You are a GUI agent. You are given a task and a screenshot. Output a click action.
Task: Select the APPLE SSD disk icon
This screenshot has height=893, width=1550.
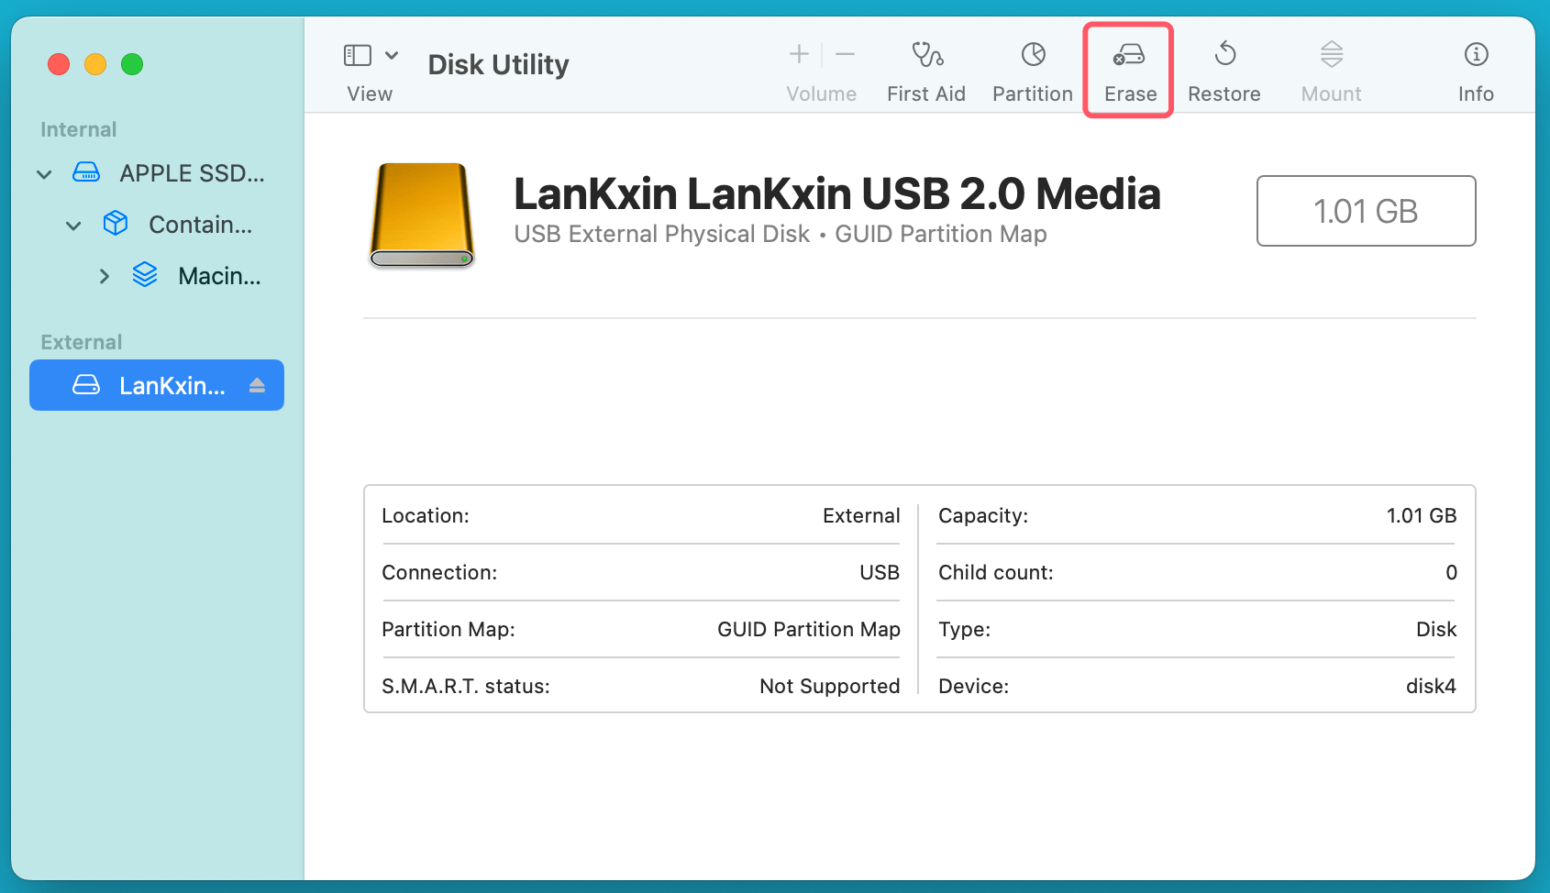point(86,172)
